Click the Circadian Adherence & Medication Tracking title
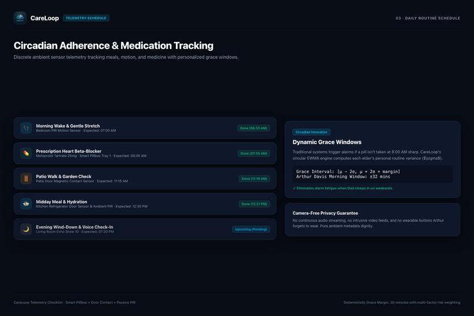474x316 pixels. [114, 46]
